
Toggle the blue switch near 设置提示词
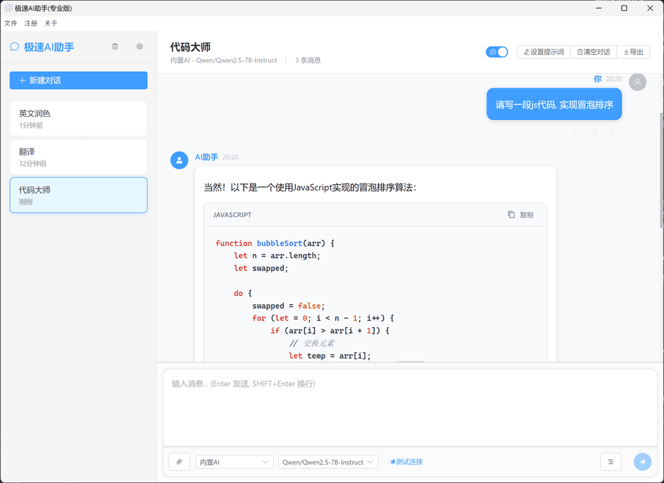[x=497, y=52]
